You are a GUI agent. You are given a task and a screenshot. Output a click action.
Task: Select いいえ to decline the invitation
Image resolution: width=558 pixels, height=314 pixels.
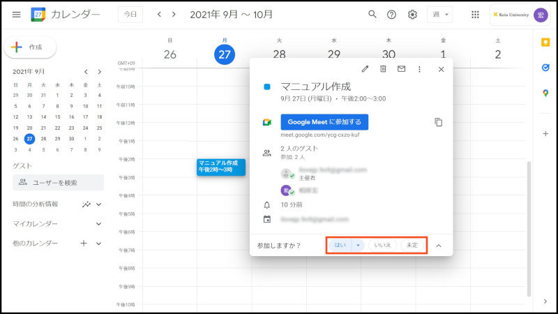(x=382, y=245)
